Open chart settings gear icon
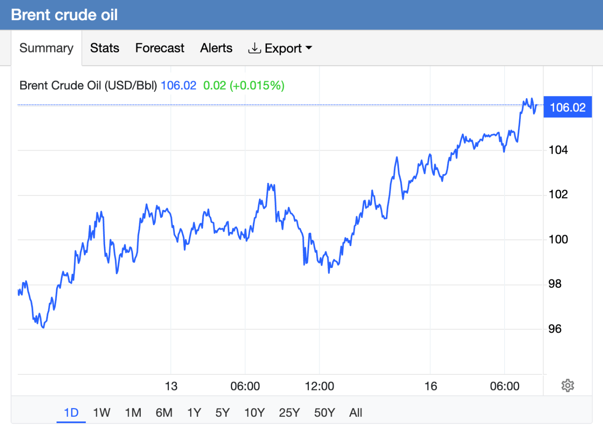603x429 pixels. pyautogui.click(x=567, y=385)
